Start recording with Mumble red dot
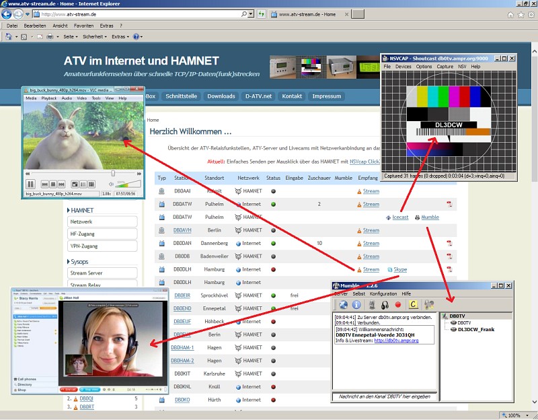Viewport: 538px width, 420px height. tap(398, 305)
